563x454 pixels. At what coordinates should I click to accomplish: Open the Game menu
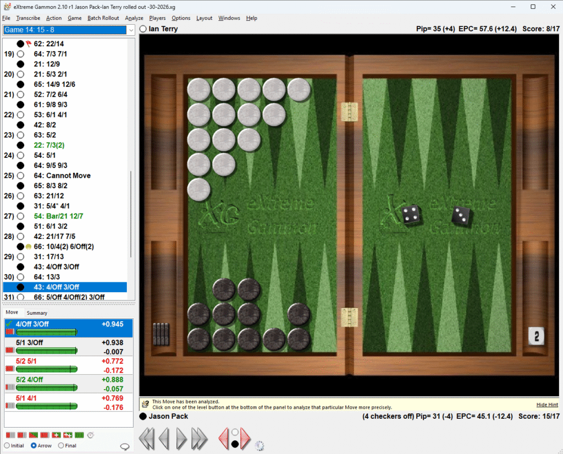coord(74,18)
